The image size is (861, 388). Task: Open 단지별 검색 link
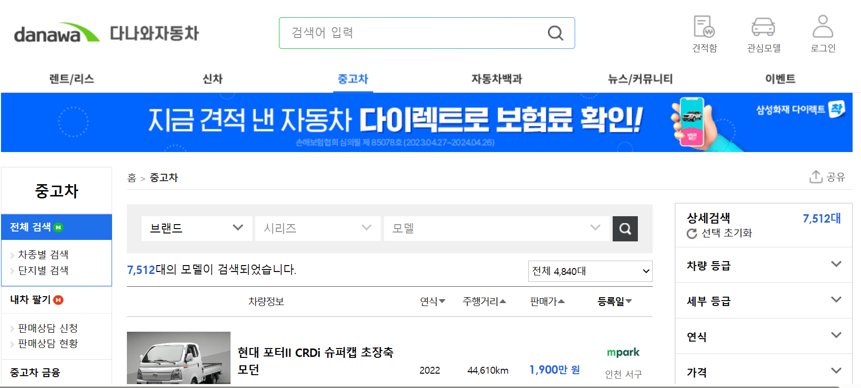(x=43, y=271)
